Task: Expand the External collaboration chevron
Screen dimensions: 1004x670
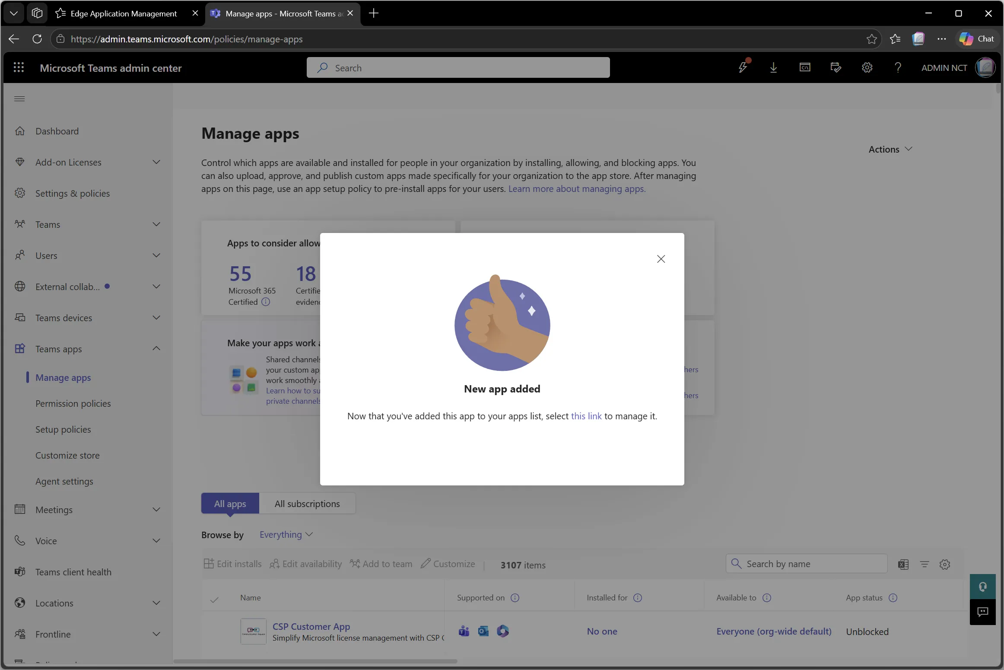Action: 156,287
